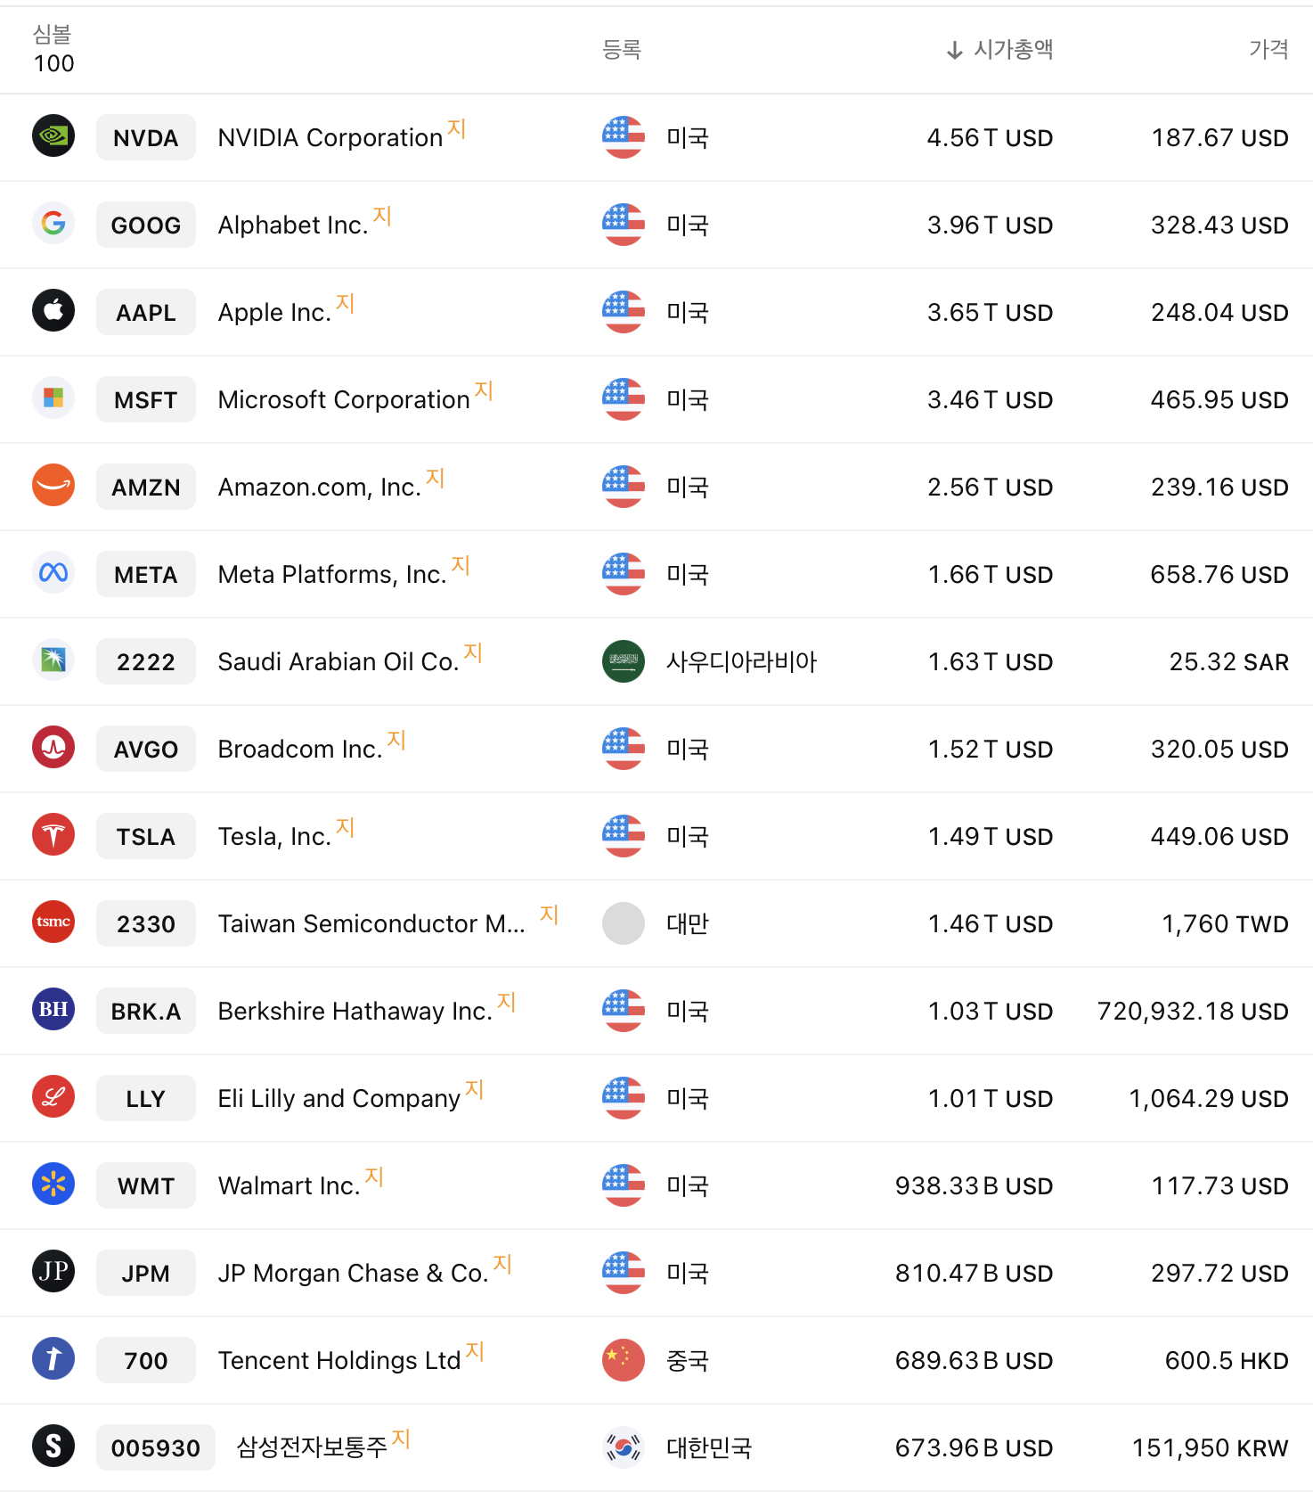Open the 삼성전자보통주 stock link

click(312, 1447)
